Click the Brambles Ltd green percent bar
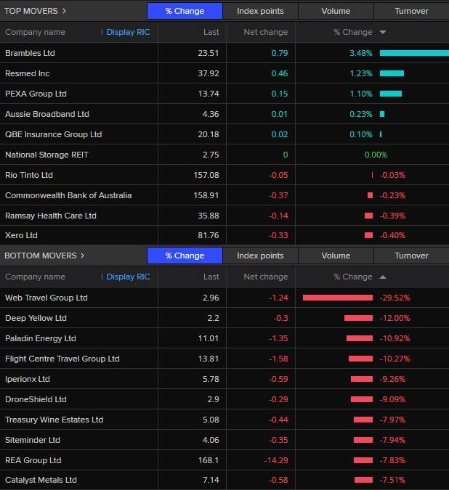Screen dimensions: 449x490 [413, 53]
